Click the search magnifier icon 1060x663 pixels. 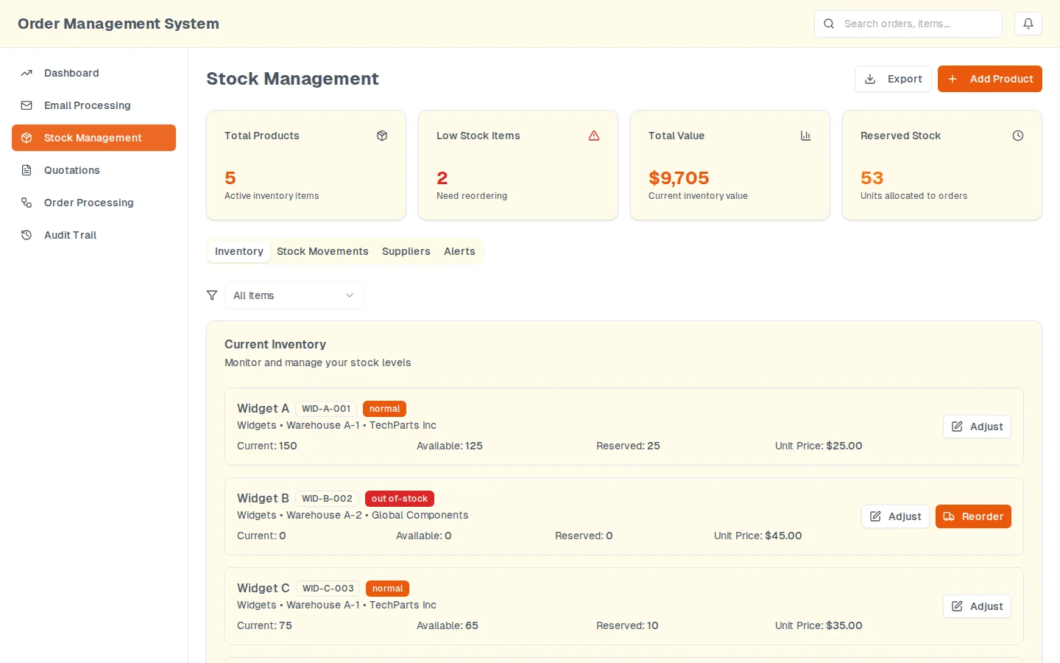829,24
